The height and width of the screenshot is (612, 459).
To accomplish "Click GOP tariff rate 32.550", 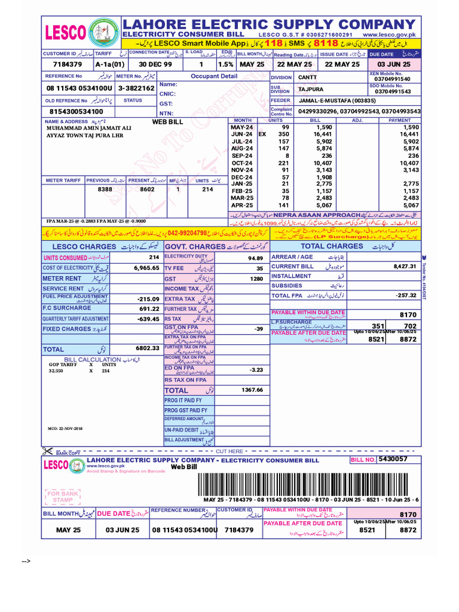I will [56, 371].
